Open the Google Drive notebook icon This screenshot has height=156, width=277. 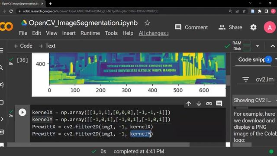(24, 23)
